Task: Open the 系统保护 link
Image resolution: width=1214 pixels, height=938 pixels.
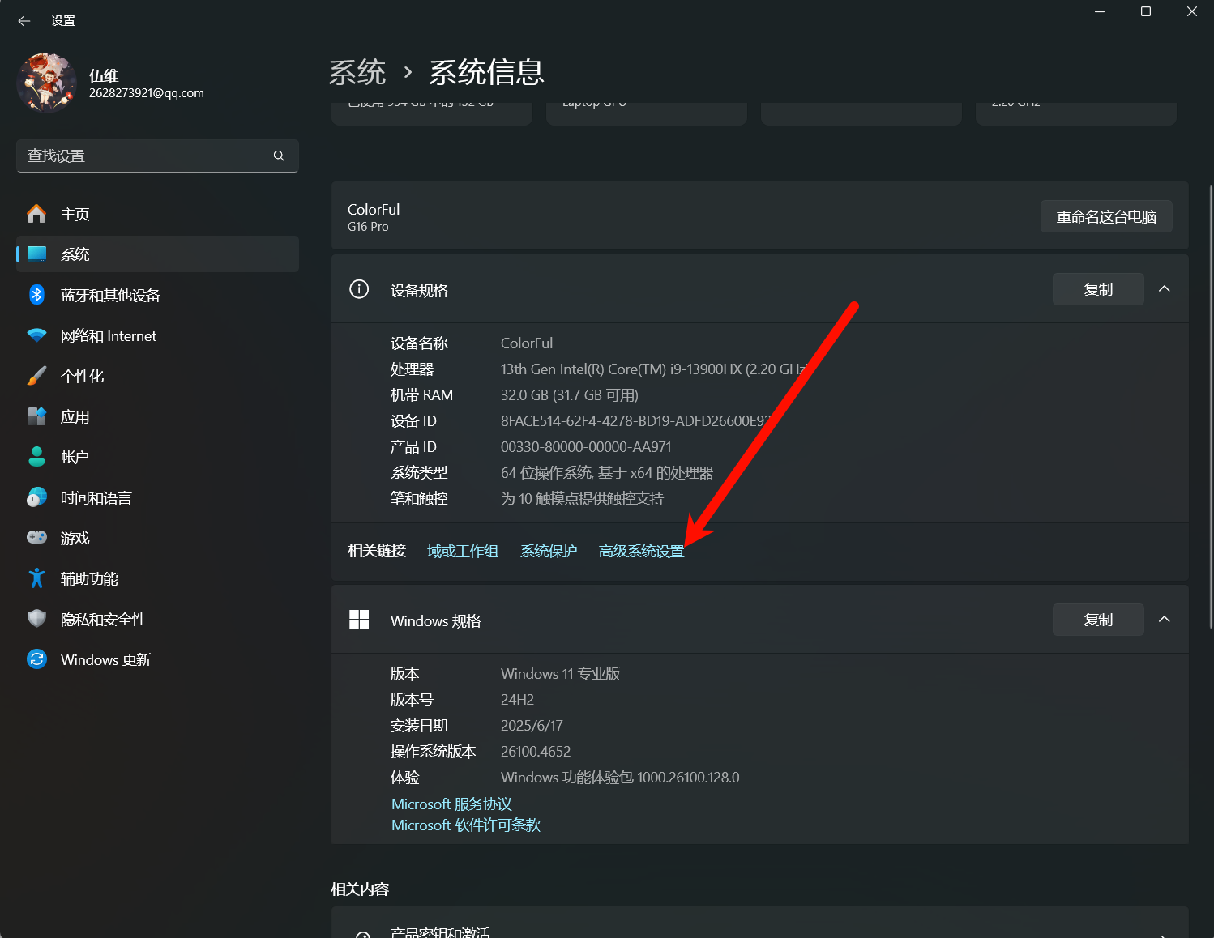Action: tap(549, 552)
